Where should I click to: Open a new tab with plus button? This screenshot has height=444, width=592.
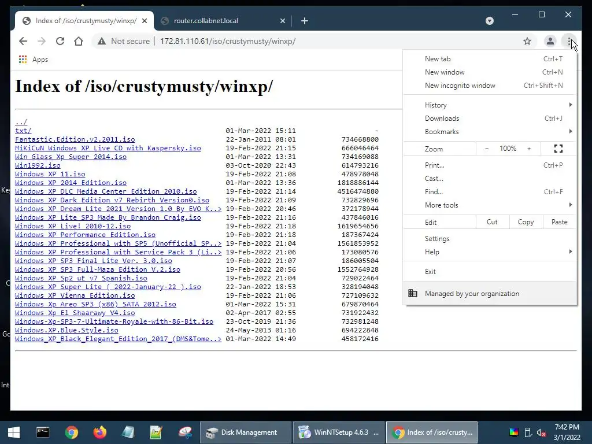click(305, 21)
